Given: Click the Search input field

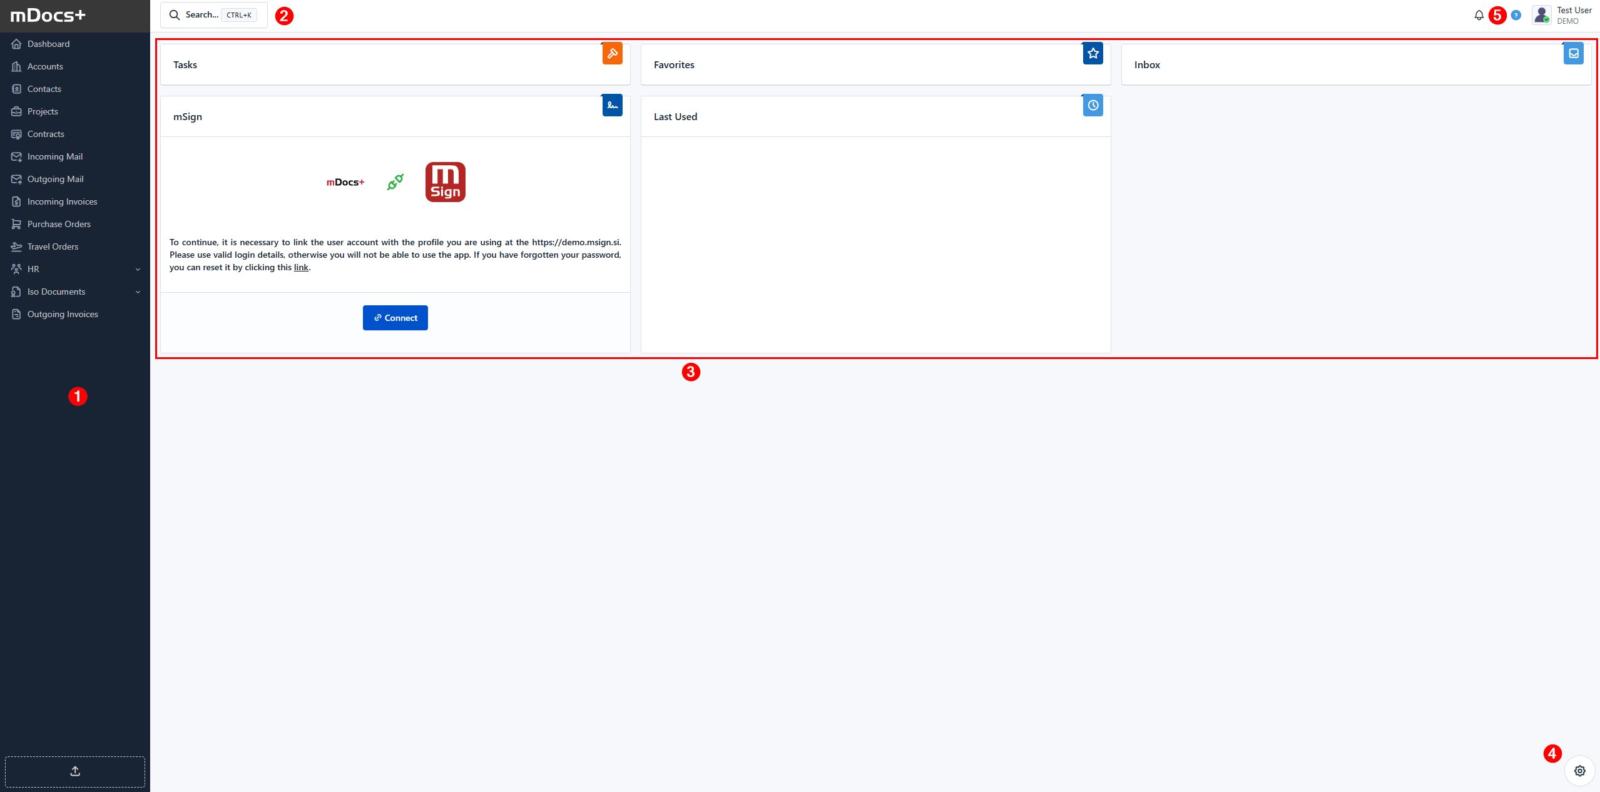Looking at the screenshot, I should coord(213,15).
